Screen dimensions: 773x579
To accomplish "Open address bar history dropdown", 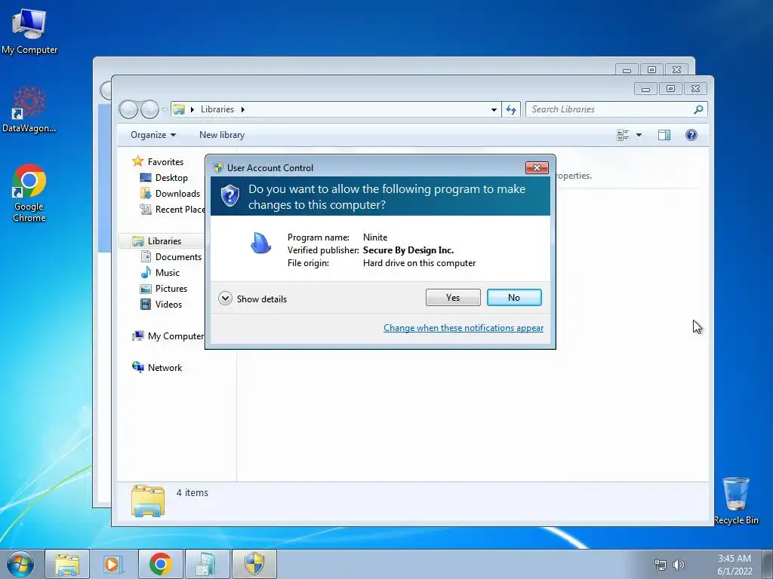I will (x=494, y=109).
